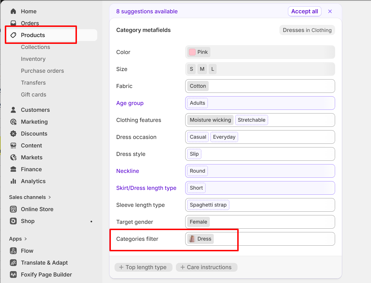
Task: Click Skirt/Dress length type label
Action: [x=146, y=188]
